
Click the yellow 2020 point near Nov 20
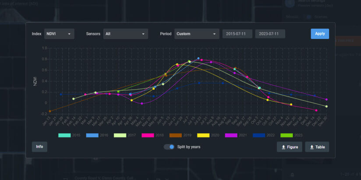pyautogui.click(x=291, y=104)
